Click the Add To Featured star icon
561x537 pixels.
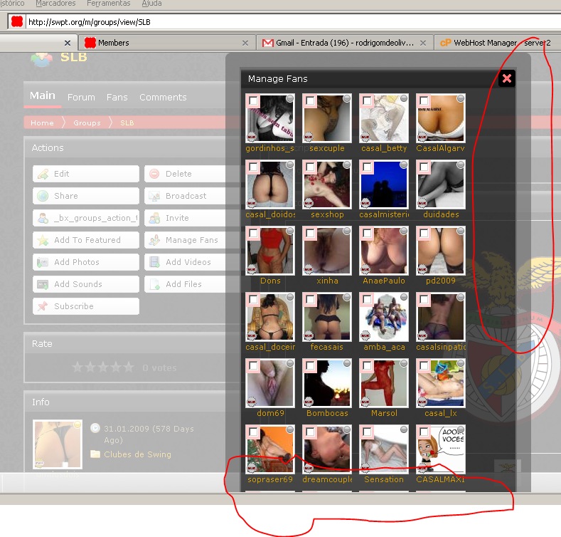coord(43,240)
